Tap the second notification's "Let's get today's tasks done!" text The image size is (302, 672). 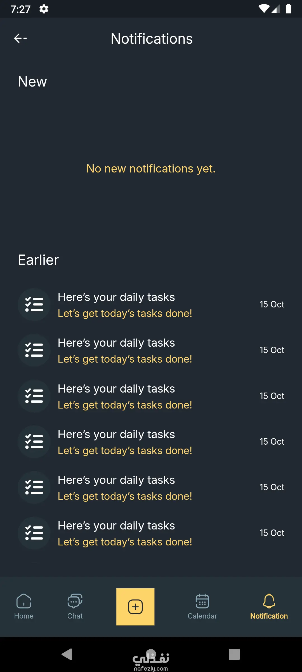coord(125,359)
